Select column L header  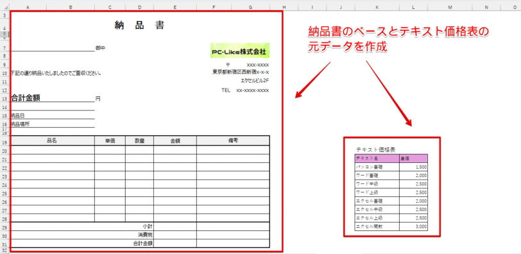coord(413,7)
